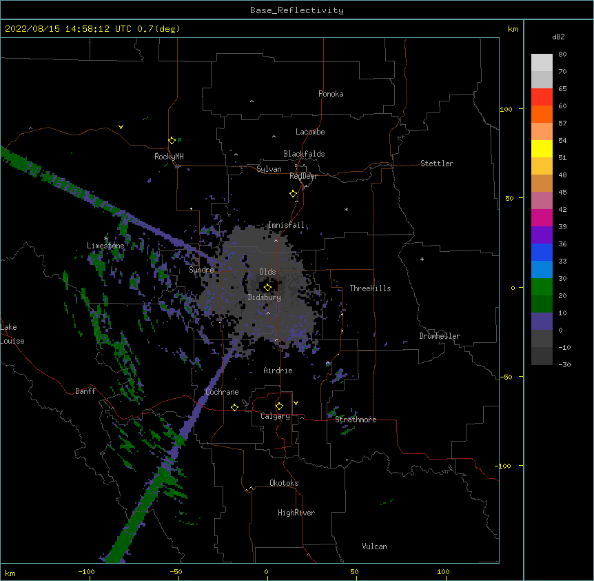Pick the blue swatch between 36 and 33 dBZ

click(x=542, y=252)
